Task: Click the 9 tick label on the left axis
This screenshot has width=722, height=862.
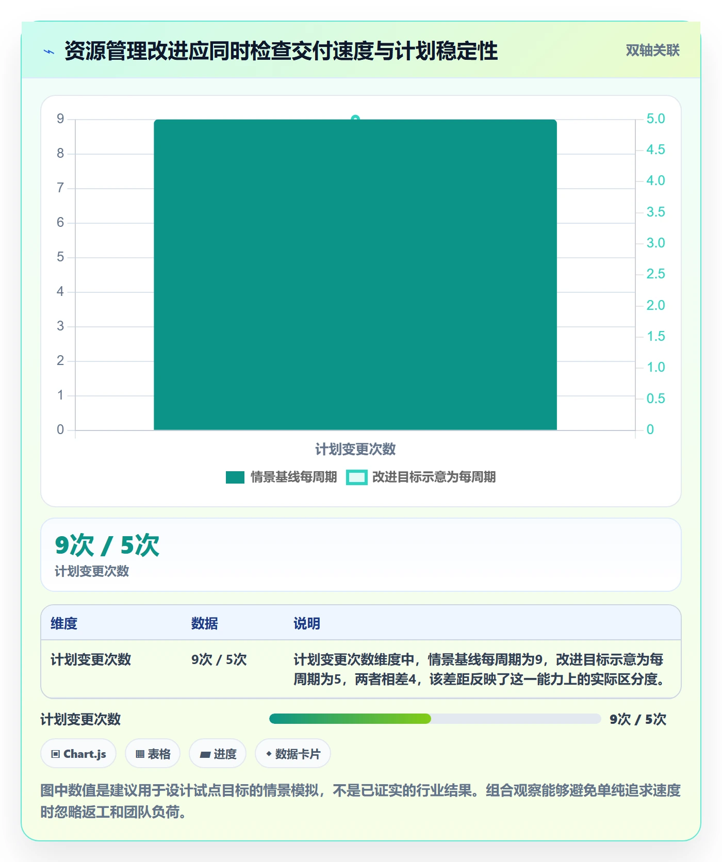Action: 60,119
